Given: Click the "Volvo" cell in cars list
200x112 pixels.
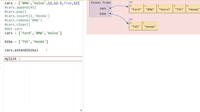Looking at the screenshot, I should pyautogui.click(x=165, y=8).
